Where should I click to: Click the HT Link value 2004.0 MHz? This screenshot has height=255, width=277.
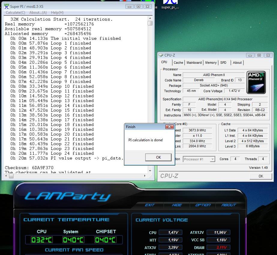(x=197, y=146)
